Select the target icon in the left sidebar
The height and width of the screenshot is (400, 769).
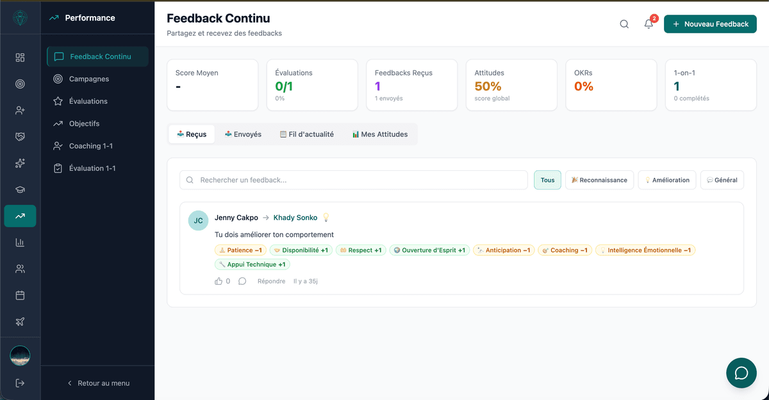(20, 83)
